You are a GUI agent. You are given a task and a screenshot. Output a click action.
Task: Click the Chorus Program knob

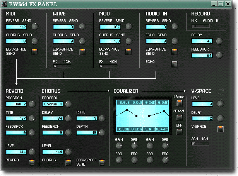click(68, 104)
